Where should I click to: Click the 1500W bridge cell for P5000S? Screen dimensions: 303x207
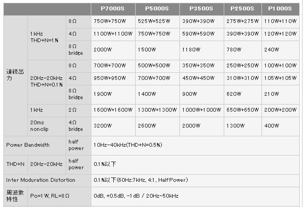click(x=158, y=50)
